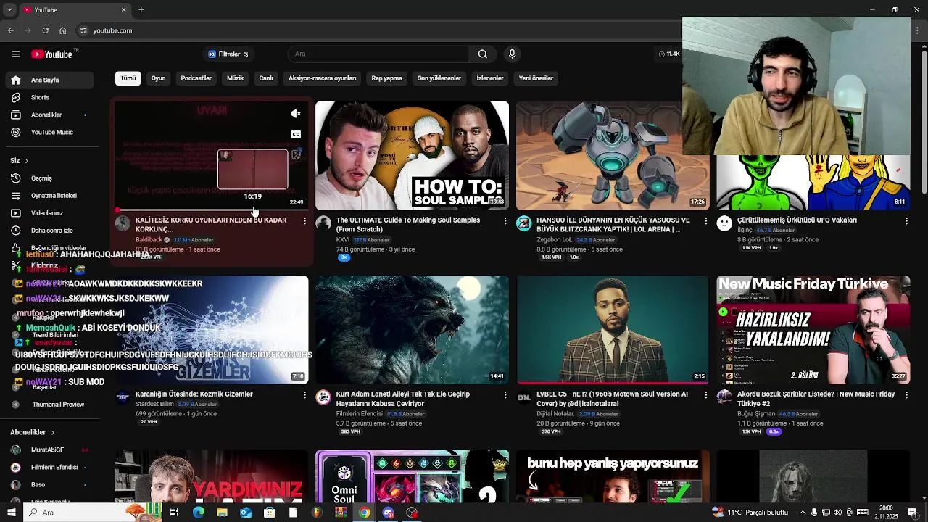Screen dimensions: 928x522
Task: Toggle captions on the previewing video
Action: click(x=296, y=134)
